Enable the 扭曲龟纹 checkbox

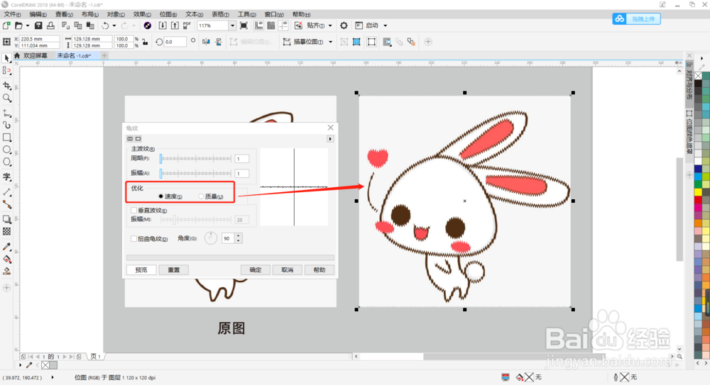point(133,238)
